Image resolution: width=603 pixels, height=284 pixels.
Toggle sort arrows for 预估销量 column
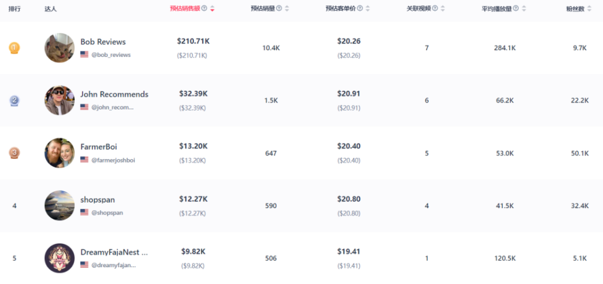pos(287,8)
